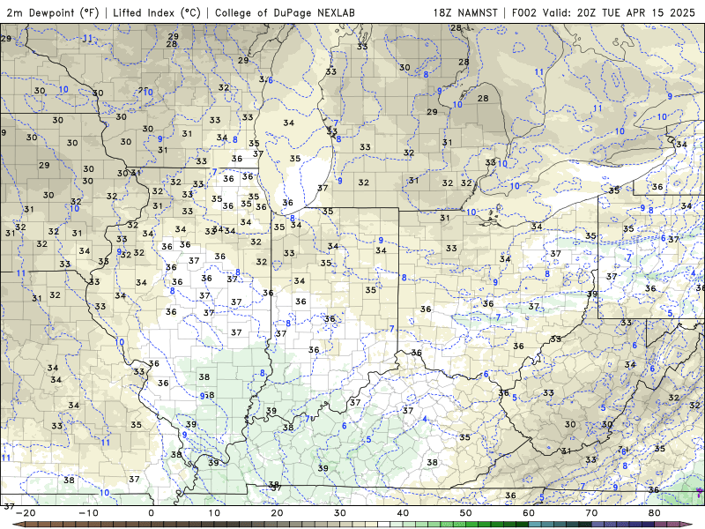Image resolution: width=705 pixels, height=529 pixels.
Task: Click the '40' colorbar scale label
Action: (x=403, y=513)
